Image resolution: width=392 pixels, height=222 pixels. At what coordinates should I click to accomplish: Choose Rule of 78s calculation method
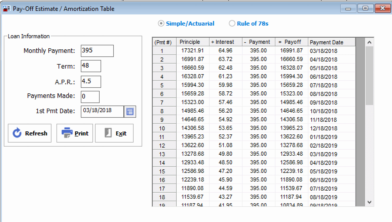pyautogui.click(x=232, y=24)
